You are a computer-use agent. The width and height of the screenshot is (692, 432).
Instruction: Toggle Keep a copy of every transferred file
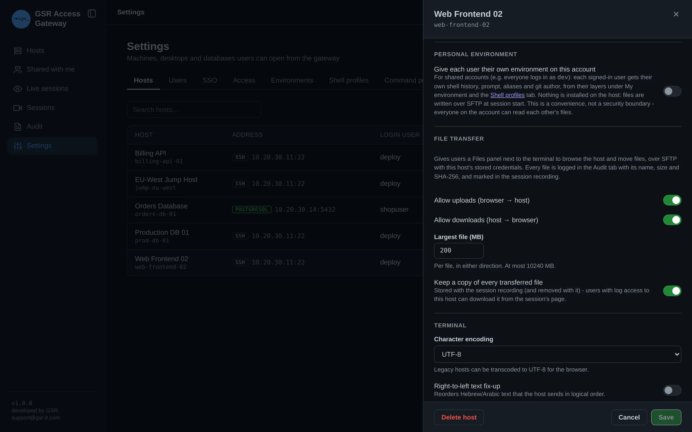click(672, 291)
